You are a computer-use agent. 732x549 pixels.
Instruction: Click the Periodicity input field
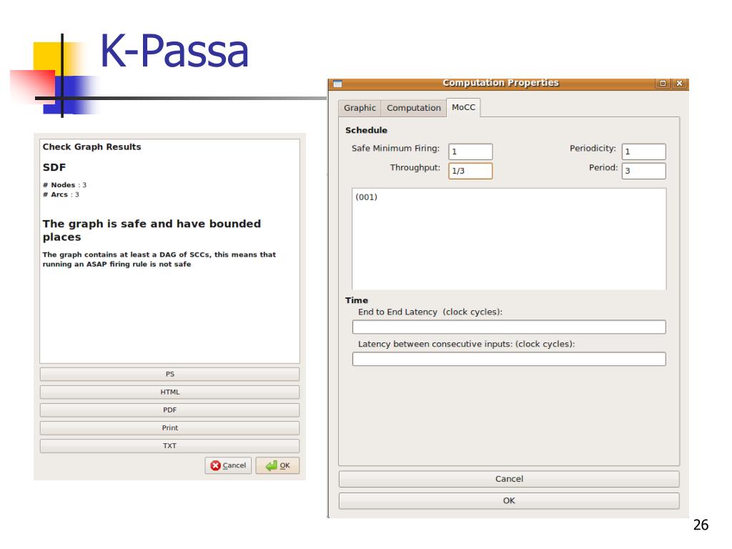(644, 152)
